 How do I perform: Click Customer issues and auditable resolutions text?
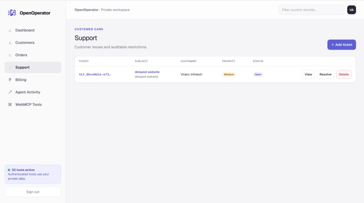point(111,47)
